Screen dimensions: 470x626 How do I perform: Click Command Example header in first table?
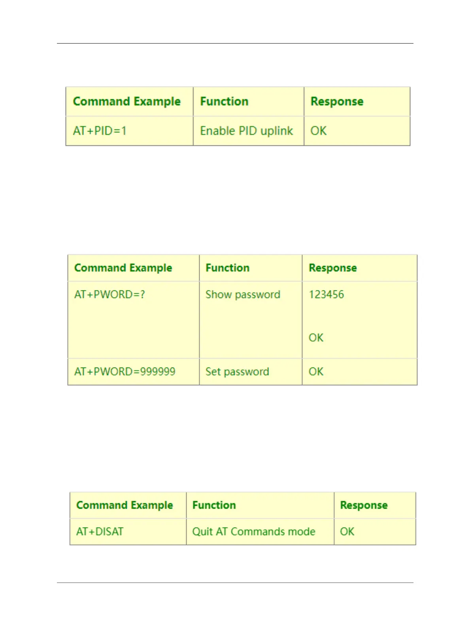click(126, 102)
